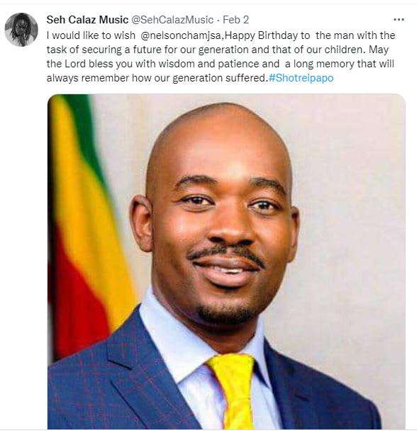
Task: Open the attached photo in the tweet
Action: [226, 262]
